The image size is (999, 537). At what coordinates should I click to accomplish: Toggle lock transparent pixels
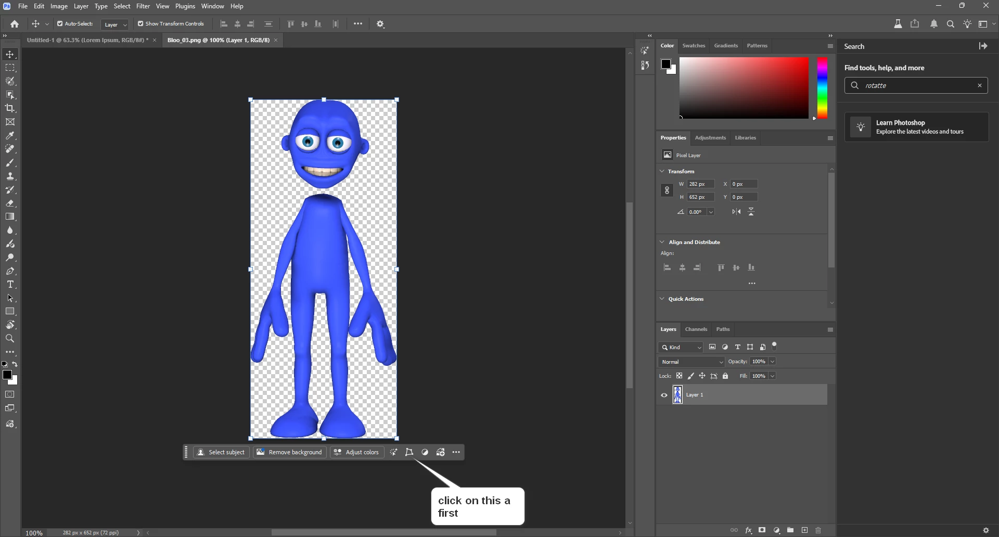679,376
